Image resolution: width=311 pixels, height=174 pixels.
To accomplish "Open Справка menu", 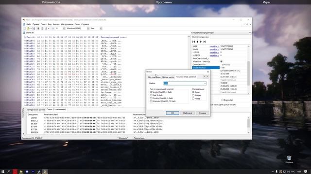I will coord(85,24).
